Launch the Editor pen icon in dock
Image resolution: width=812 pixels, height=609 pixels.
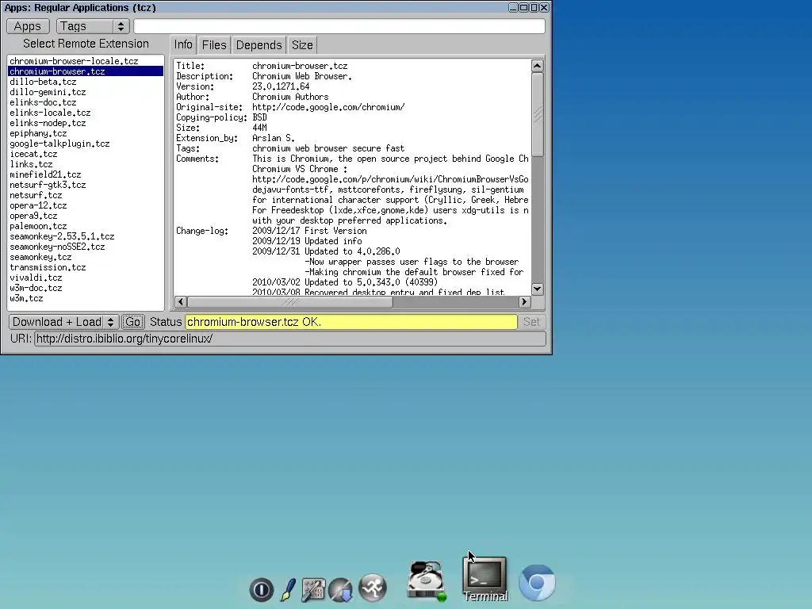[x=288, y=589]
